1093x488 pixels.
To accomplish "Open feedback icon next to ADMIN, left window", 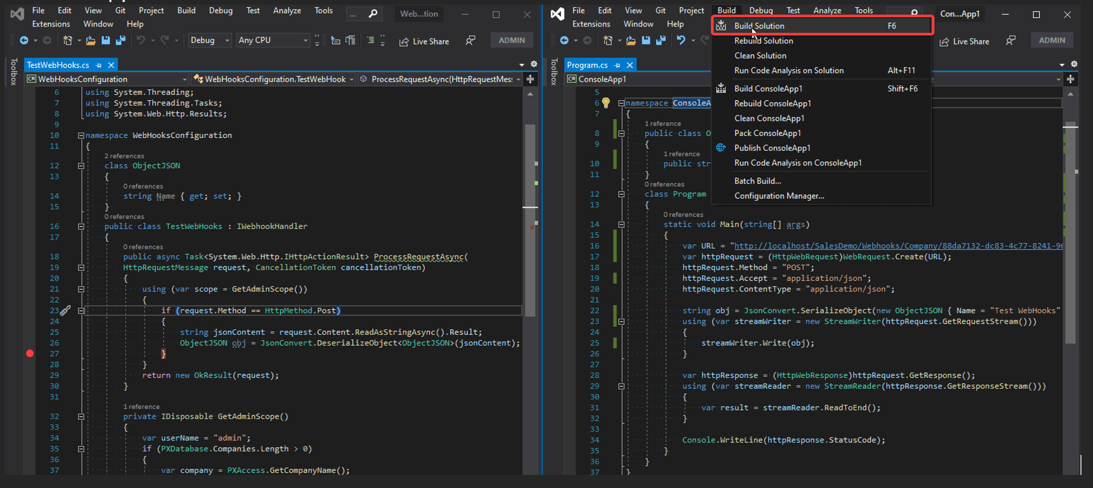I will point(470,41).
